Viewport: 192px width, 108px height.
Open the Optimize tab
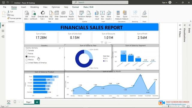point(55,7)
